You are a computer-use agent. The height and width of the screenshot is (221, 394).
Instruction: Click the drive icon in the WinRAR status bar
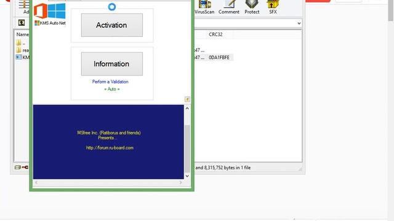(x=17, y=168)
